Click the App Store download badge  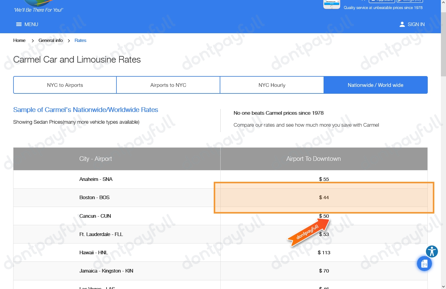point(381,1)
